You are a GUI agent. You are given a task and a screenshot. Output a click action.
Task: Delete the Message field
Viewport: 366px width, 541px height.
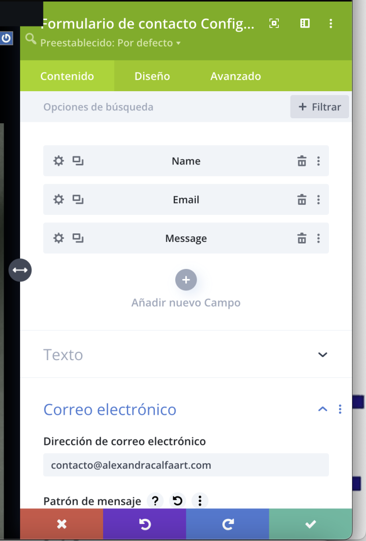pyautogui.click(x=302, y=238)
